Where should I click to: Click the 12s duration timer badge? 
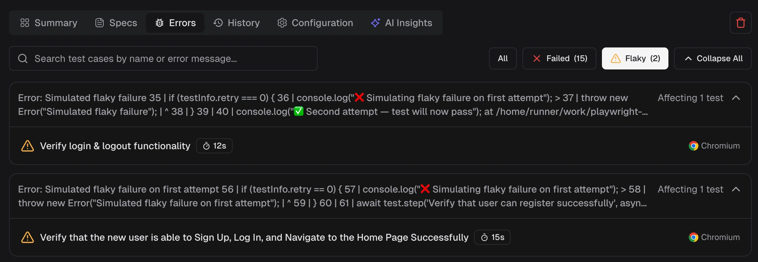coord(214,146)
